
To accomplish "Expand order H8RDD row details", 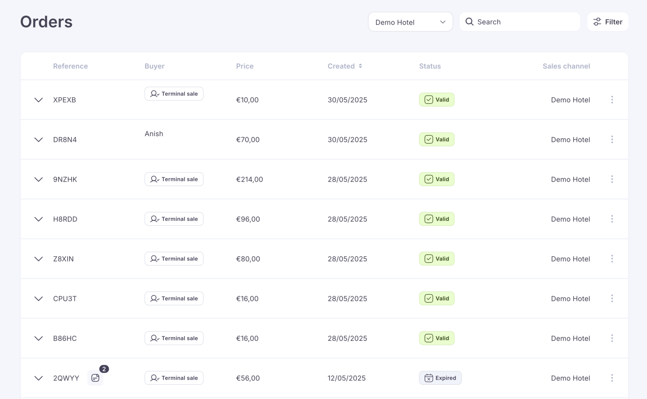I will (x=38, y=219).
